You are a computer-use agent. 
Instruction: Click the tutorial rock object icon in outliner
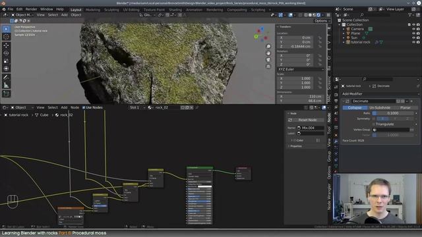point(348,42)
